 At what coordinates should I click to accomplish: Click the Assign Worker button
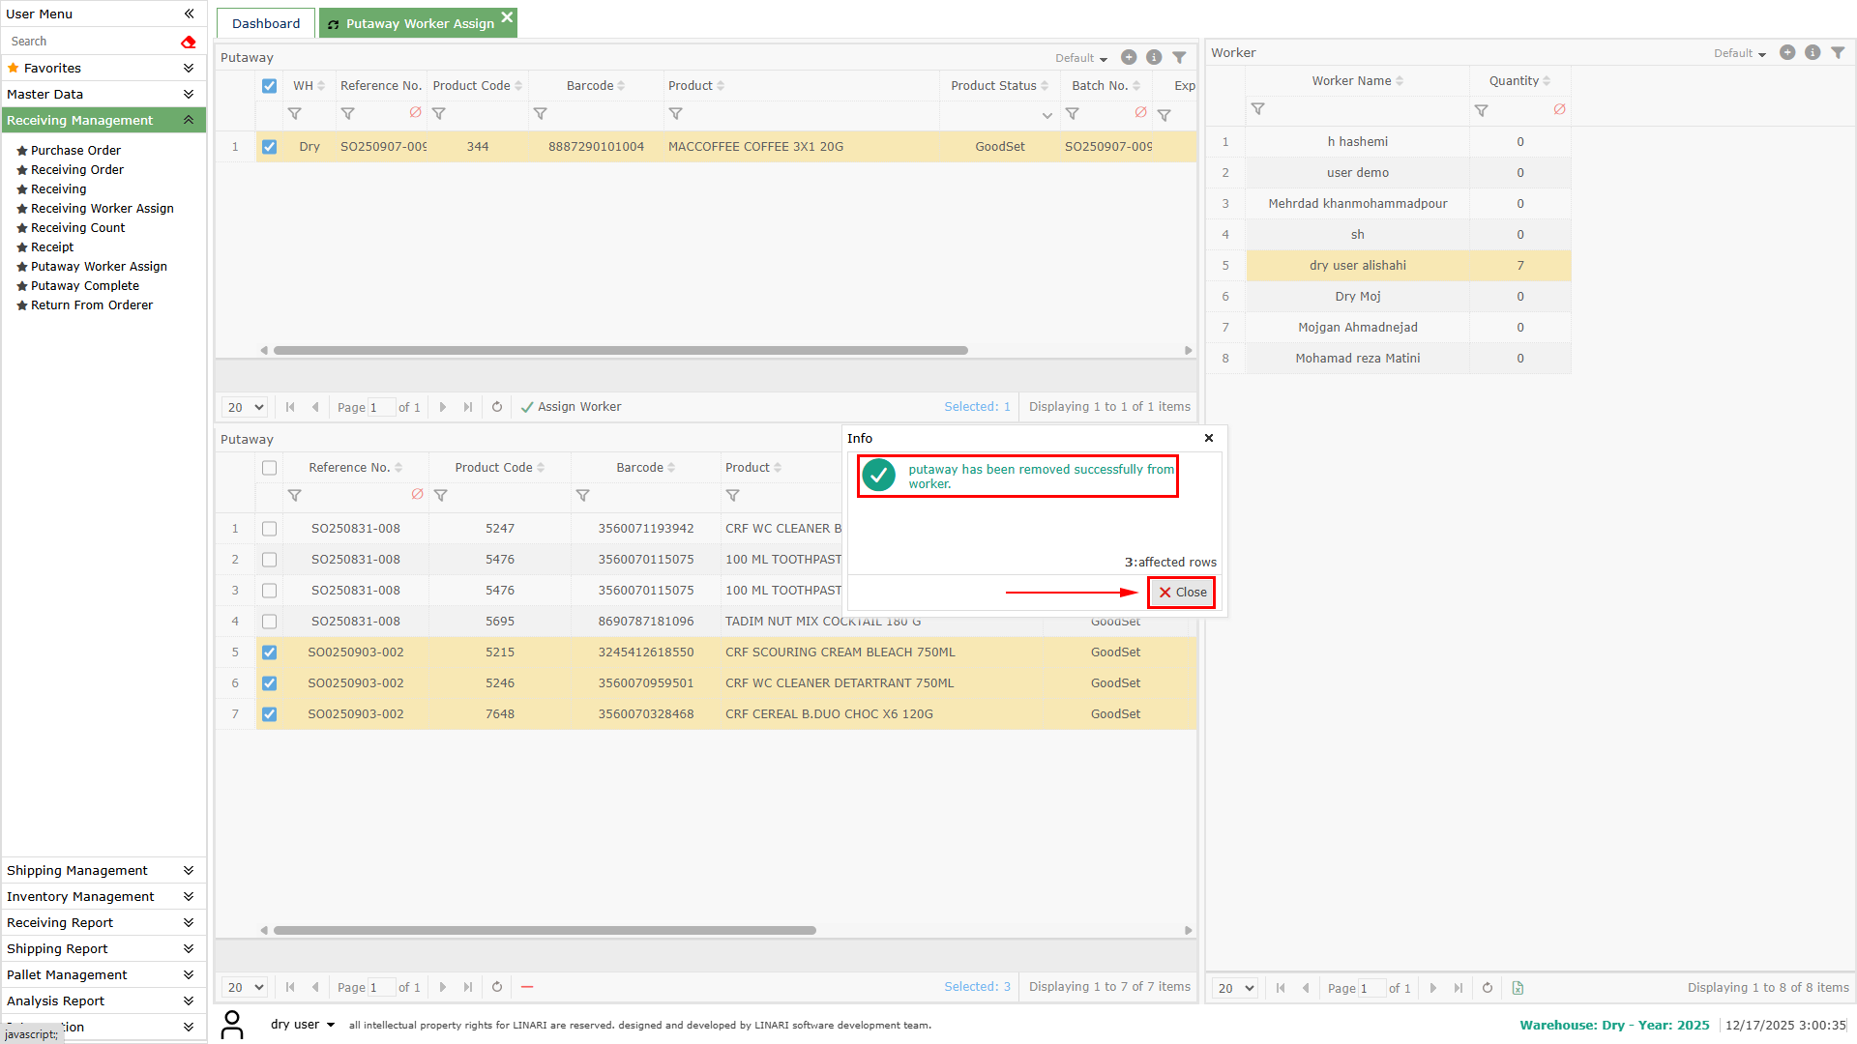tap(571, 407)
